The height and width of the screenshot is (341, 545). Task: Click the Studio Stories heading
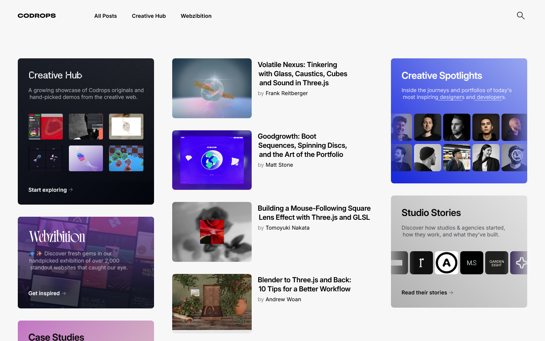(431, 213)
